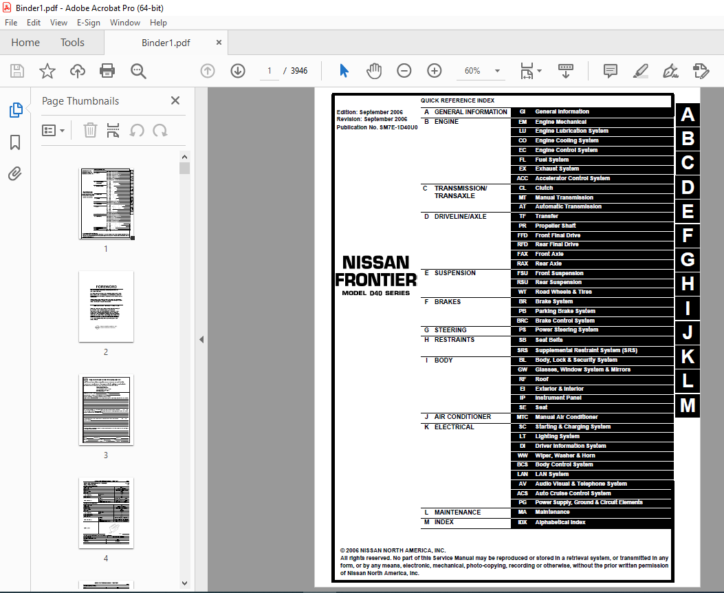Open the BR Brake System entry

pyautogui.click(x=591, y=301)
